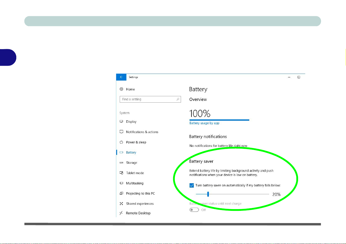Maximize the Settings window
Screen dimensions: 346x244
coord(299,77)
